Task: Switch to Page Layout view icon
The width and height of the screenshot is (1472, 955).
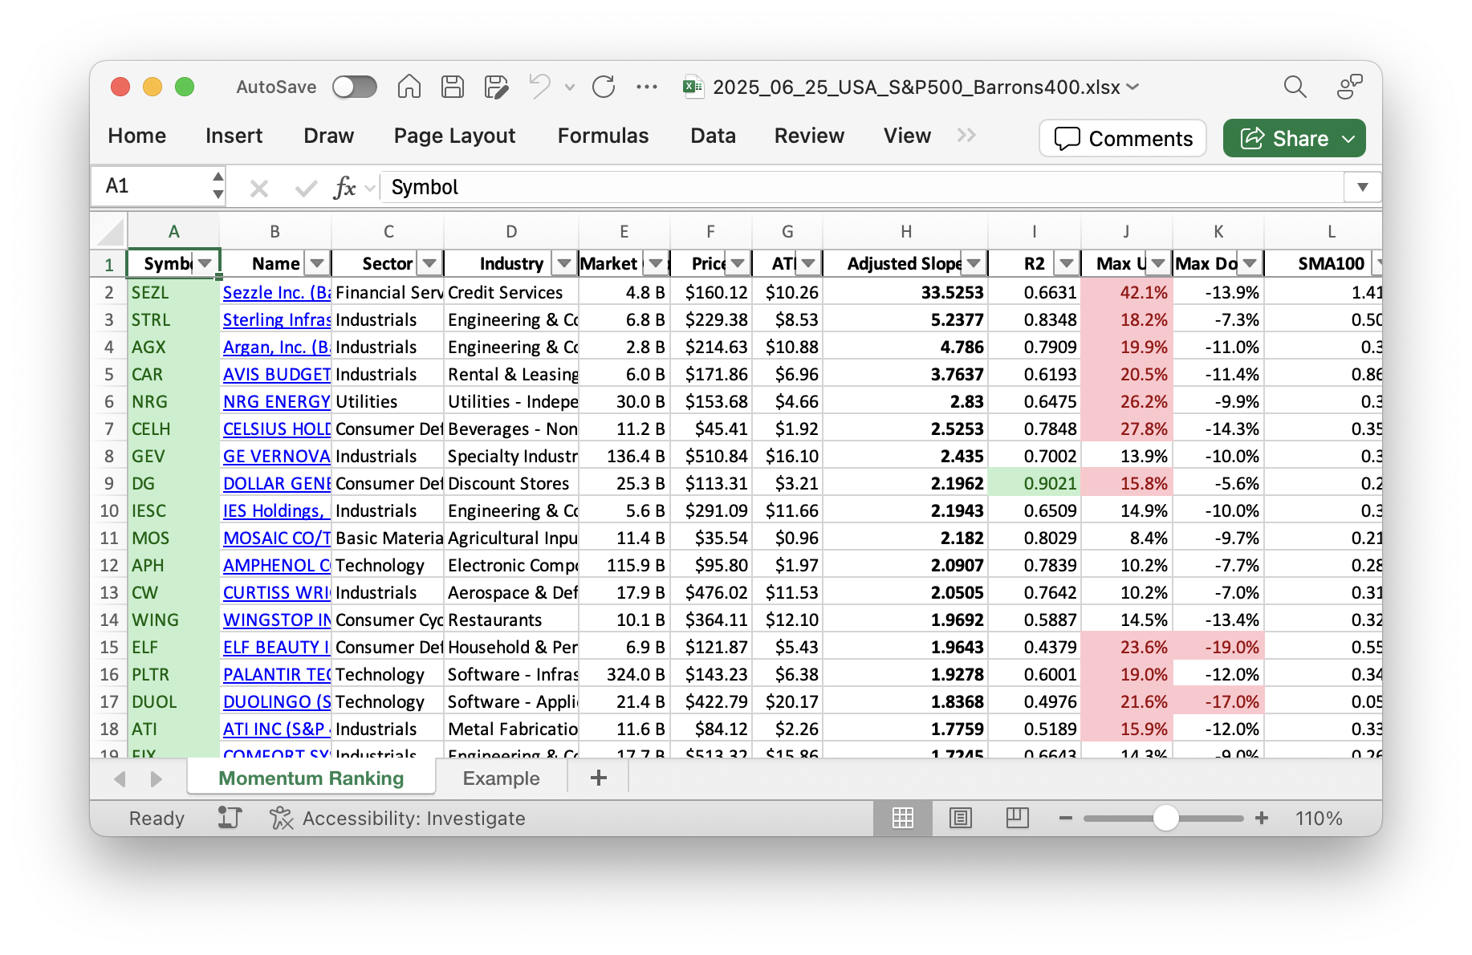Action: pos(960,818)
